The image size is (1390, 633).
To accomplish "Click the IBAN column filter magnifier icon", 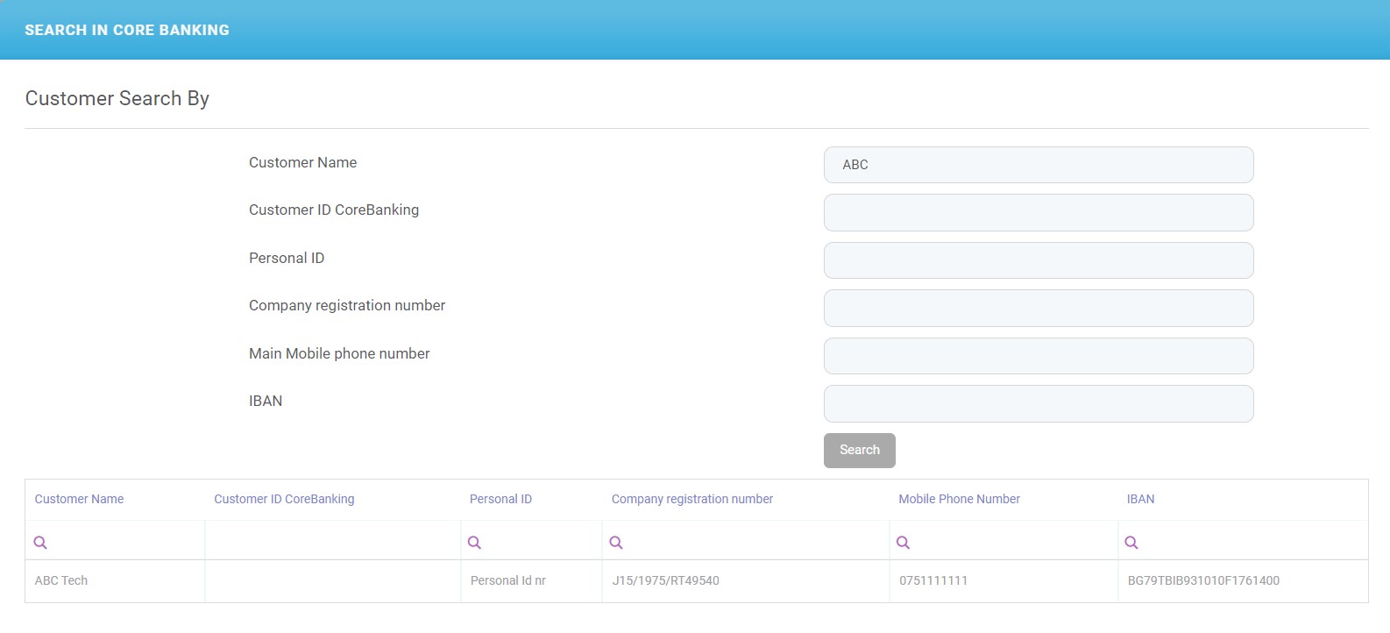I will [1131, 543].
